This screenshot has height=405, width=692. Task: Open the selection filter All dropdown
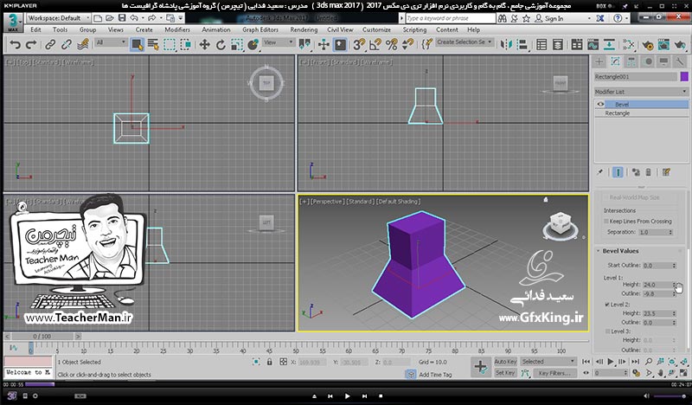[111, 42]
